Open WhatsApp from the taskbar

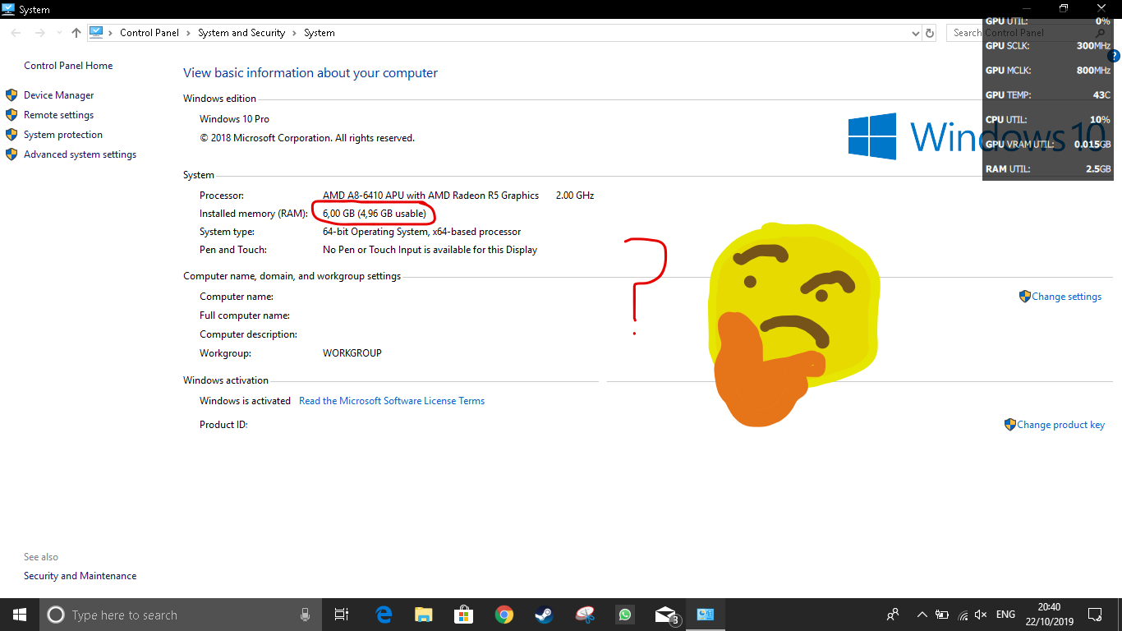click(x=625, y=615)
